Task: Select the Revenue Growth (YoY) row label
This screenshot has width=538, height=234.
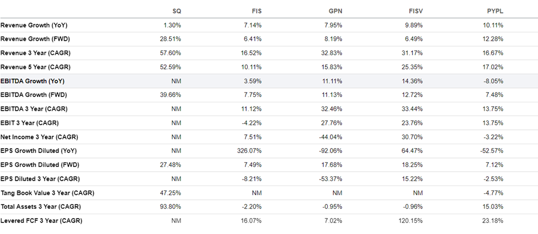Action: (34, 25)
